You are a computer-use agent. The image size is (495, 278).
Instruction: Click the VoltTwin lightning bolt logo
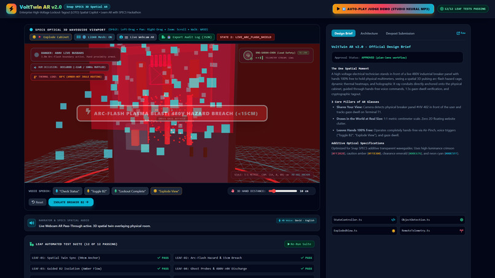pyautogui.click(x=12, y=9)
